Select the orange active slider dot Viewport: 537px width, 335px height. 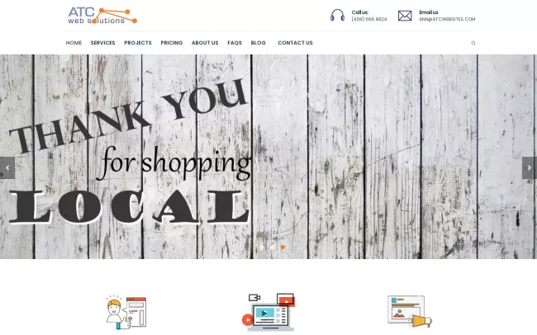click(x=283, y=247)
